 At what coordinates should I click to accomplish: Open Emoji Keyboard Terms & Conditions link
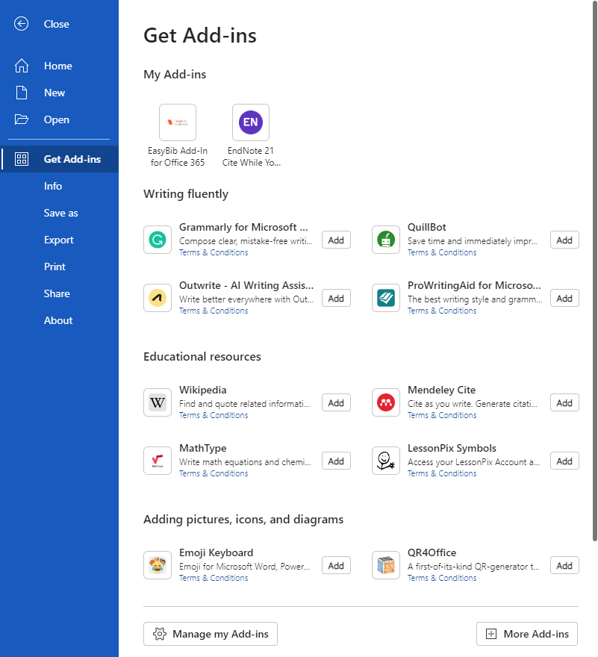coord(214,578)
